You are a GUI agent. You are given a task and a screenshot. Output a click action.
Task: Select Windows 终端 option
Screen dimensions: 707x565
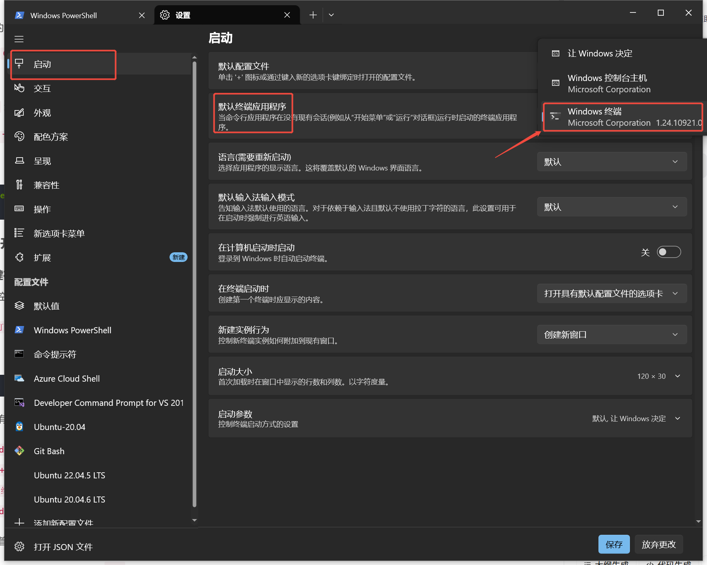click(x=623, y=117)
